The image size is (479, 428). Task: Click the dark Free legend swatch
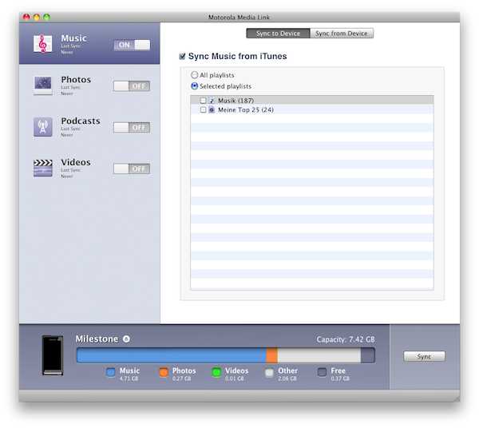(x=322, y=372)
